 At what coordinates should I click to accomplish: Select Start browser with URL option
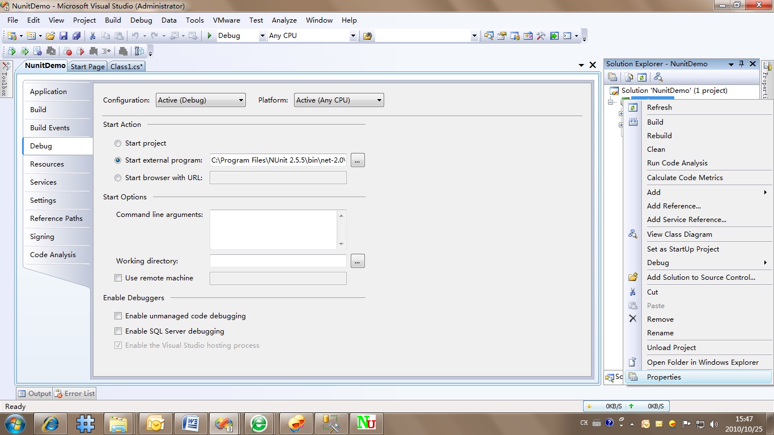click(118, 178)
